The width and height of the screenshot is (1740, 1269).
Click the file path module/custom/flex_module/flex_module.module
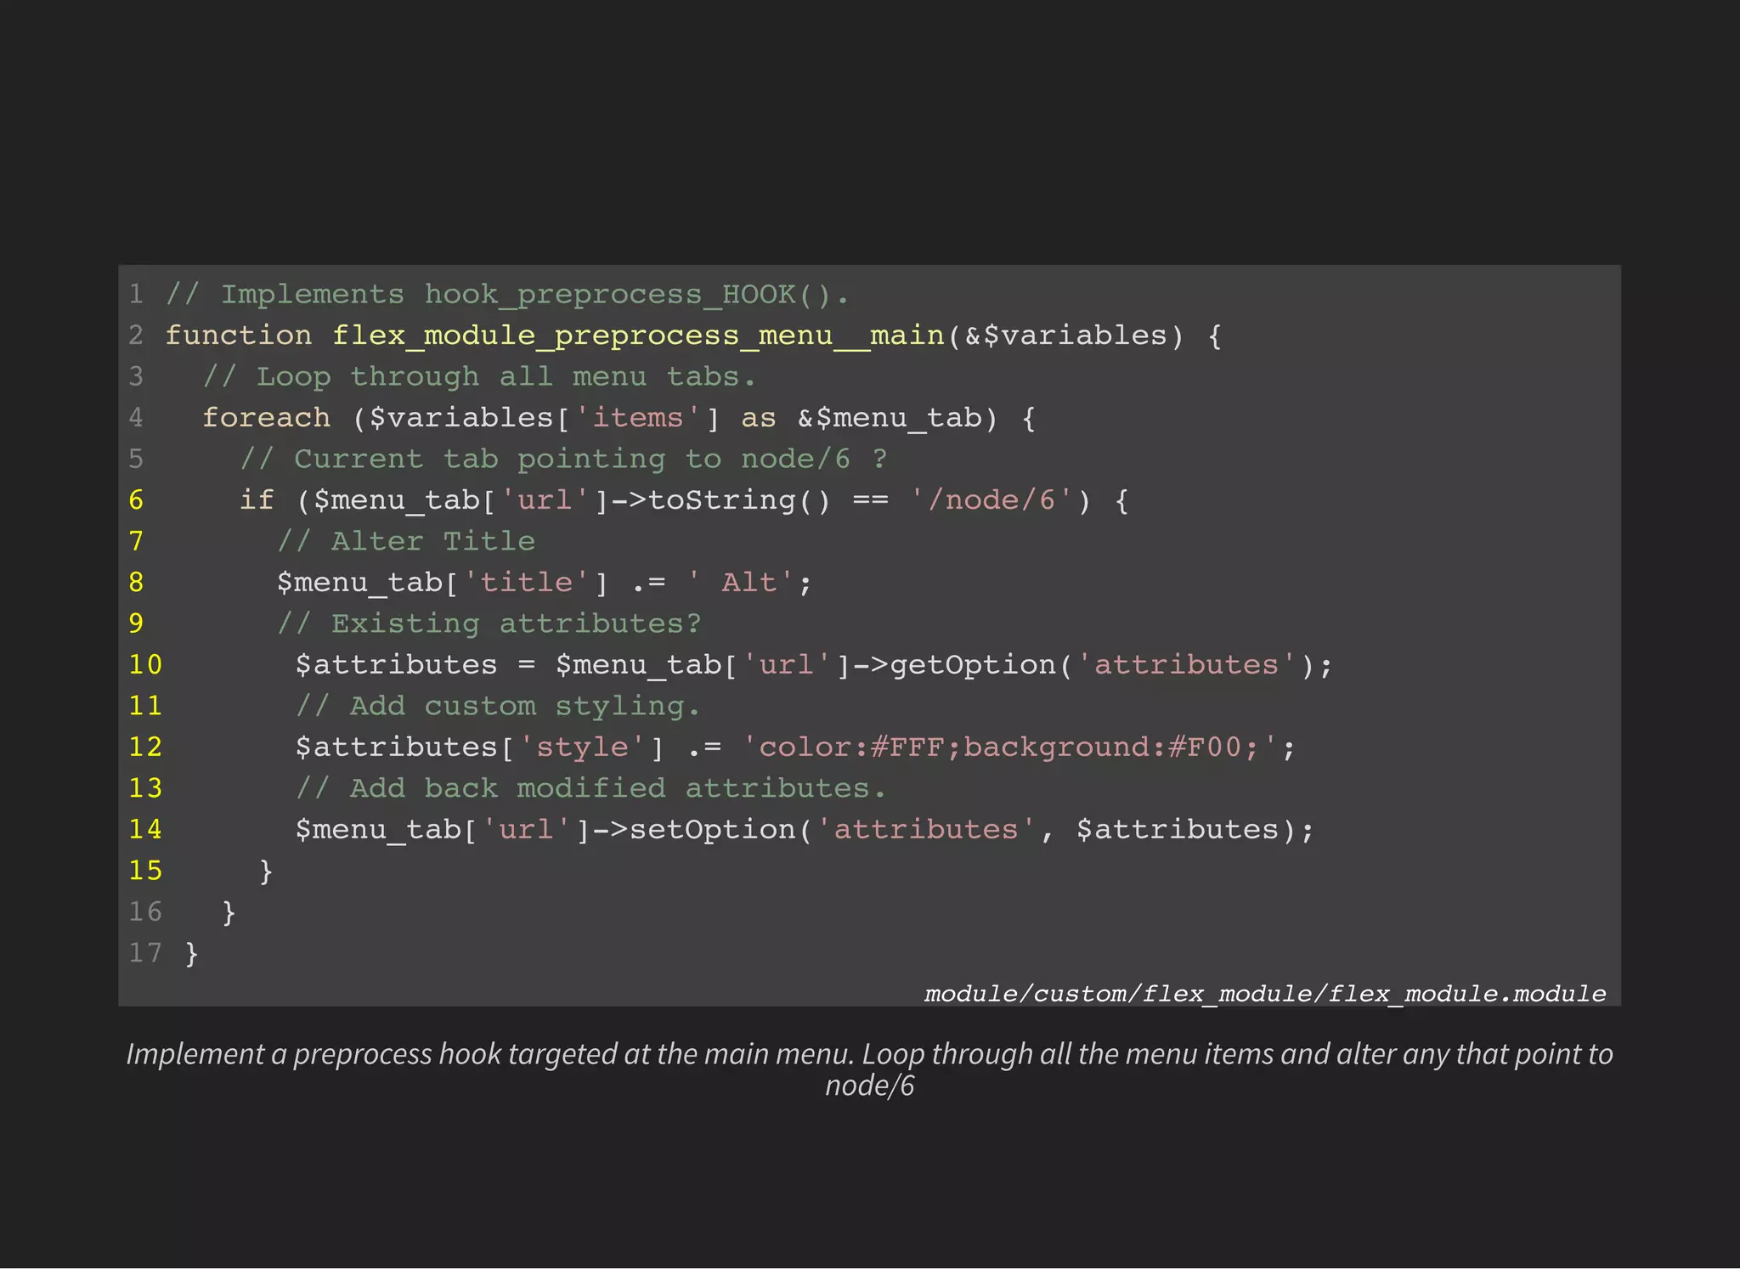pos(1265,994)
